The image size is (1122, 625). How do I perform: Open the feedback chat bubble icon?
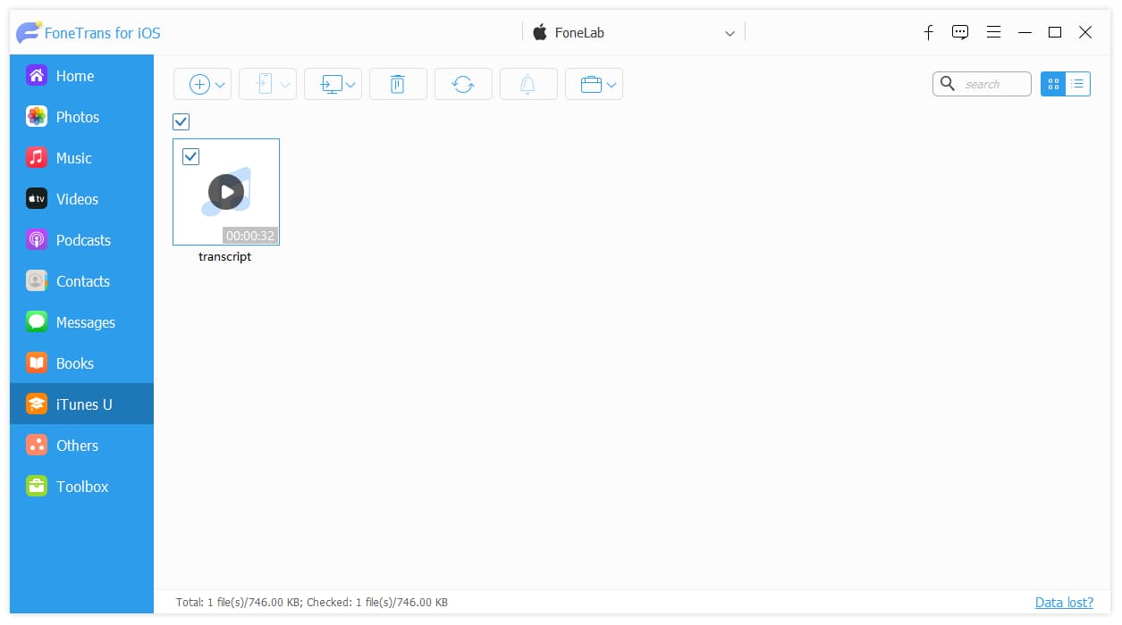pyautogui.click(x=960, y=32)
